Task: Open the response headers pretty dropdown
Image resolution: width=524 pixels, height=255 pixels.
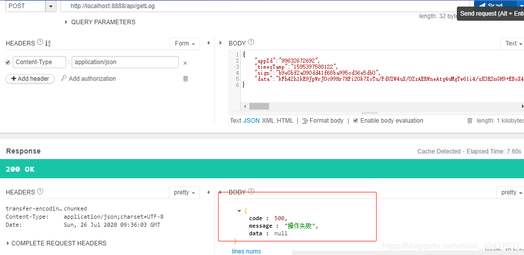Action: (x=184, y=192)
